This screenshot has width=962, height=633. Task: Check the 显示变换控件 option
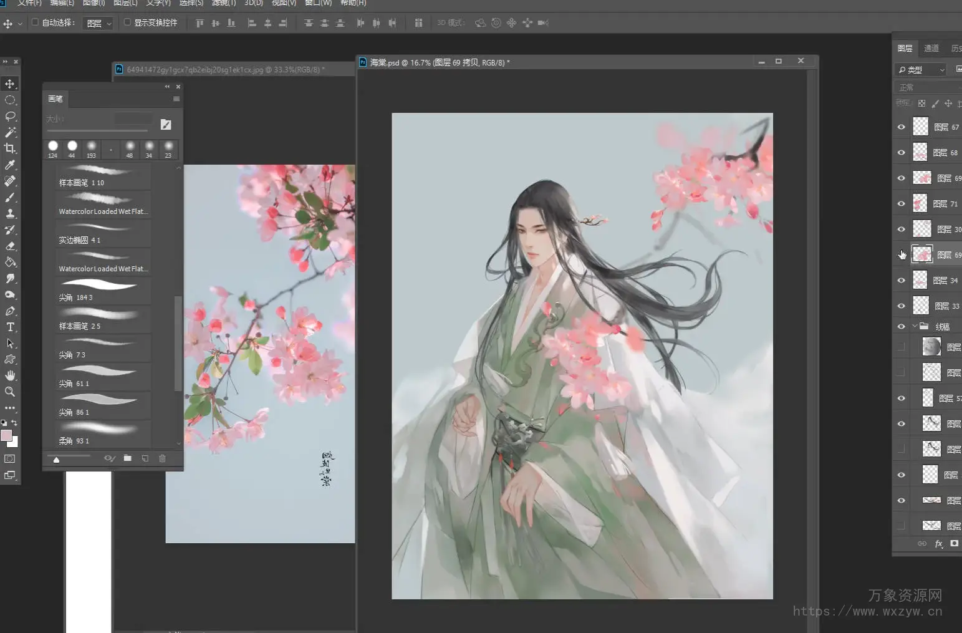tap(127, 22)
